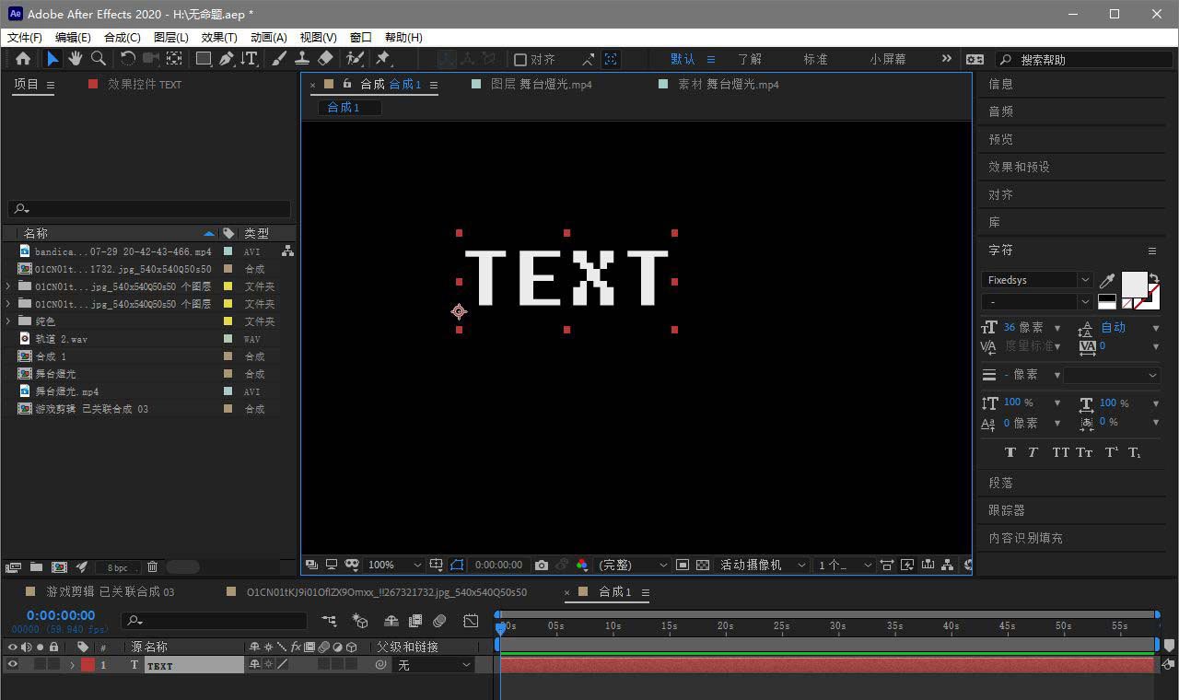The height and width of the screenshot is (700, 1179).
Task: Open the Graph Editor in the timeline
Action: pyautogui.click(x=471, y=621)
